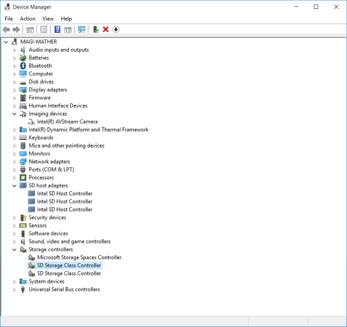Screen dimensions: 347x327
Task: Expand the Keyboards category
Action: (x=14, y=138)
